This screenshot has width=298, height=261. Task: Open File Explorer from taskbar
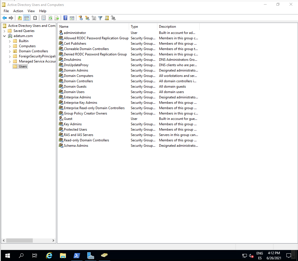(x=63, y=255)
